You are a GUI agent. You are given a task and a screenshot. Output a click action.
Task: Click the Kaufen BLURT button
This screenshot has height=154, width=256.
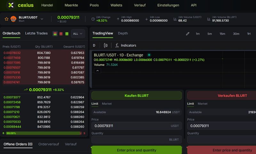137,96
